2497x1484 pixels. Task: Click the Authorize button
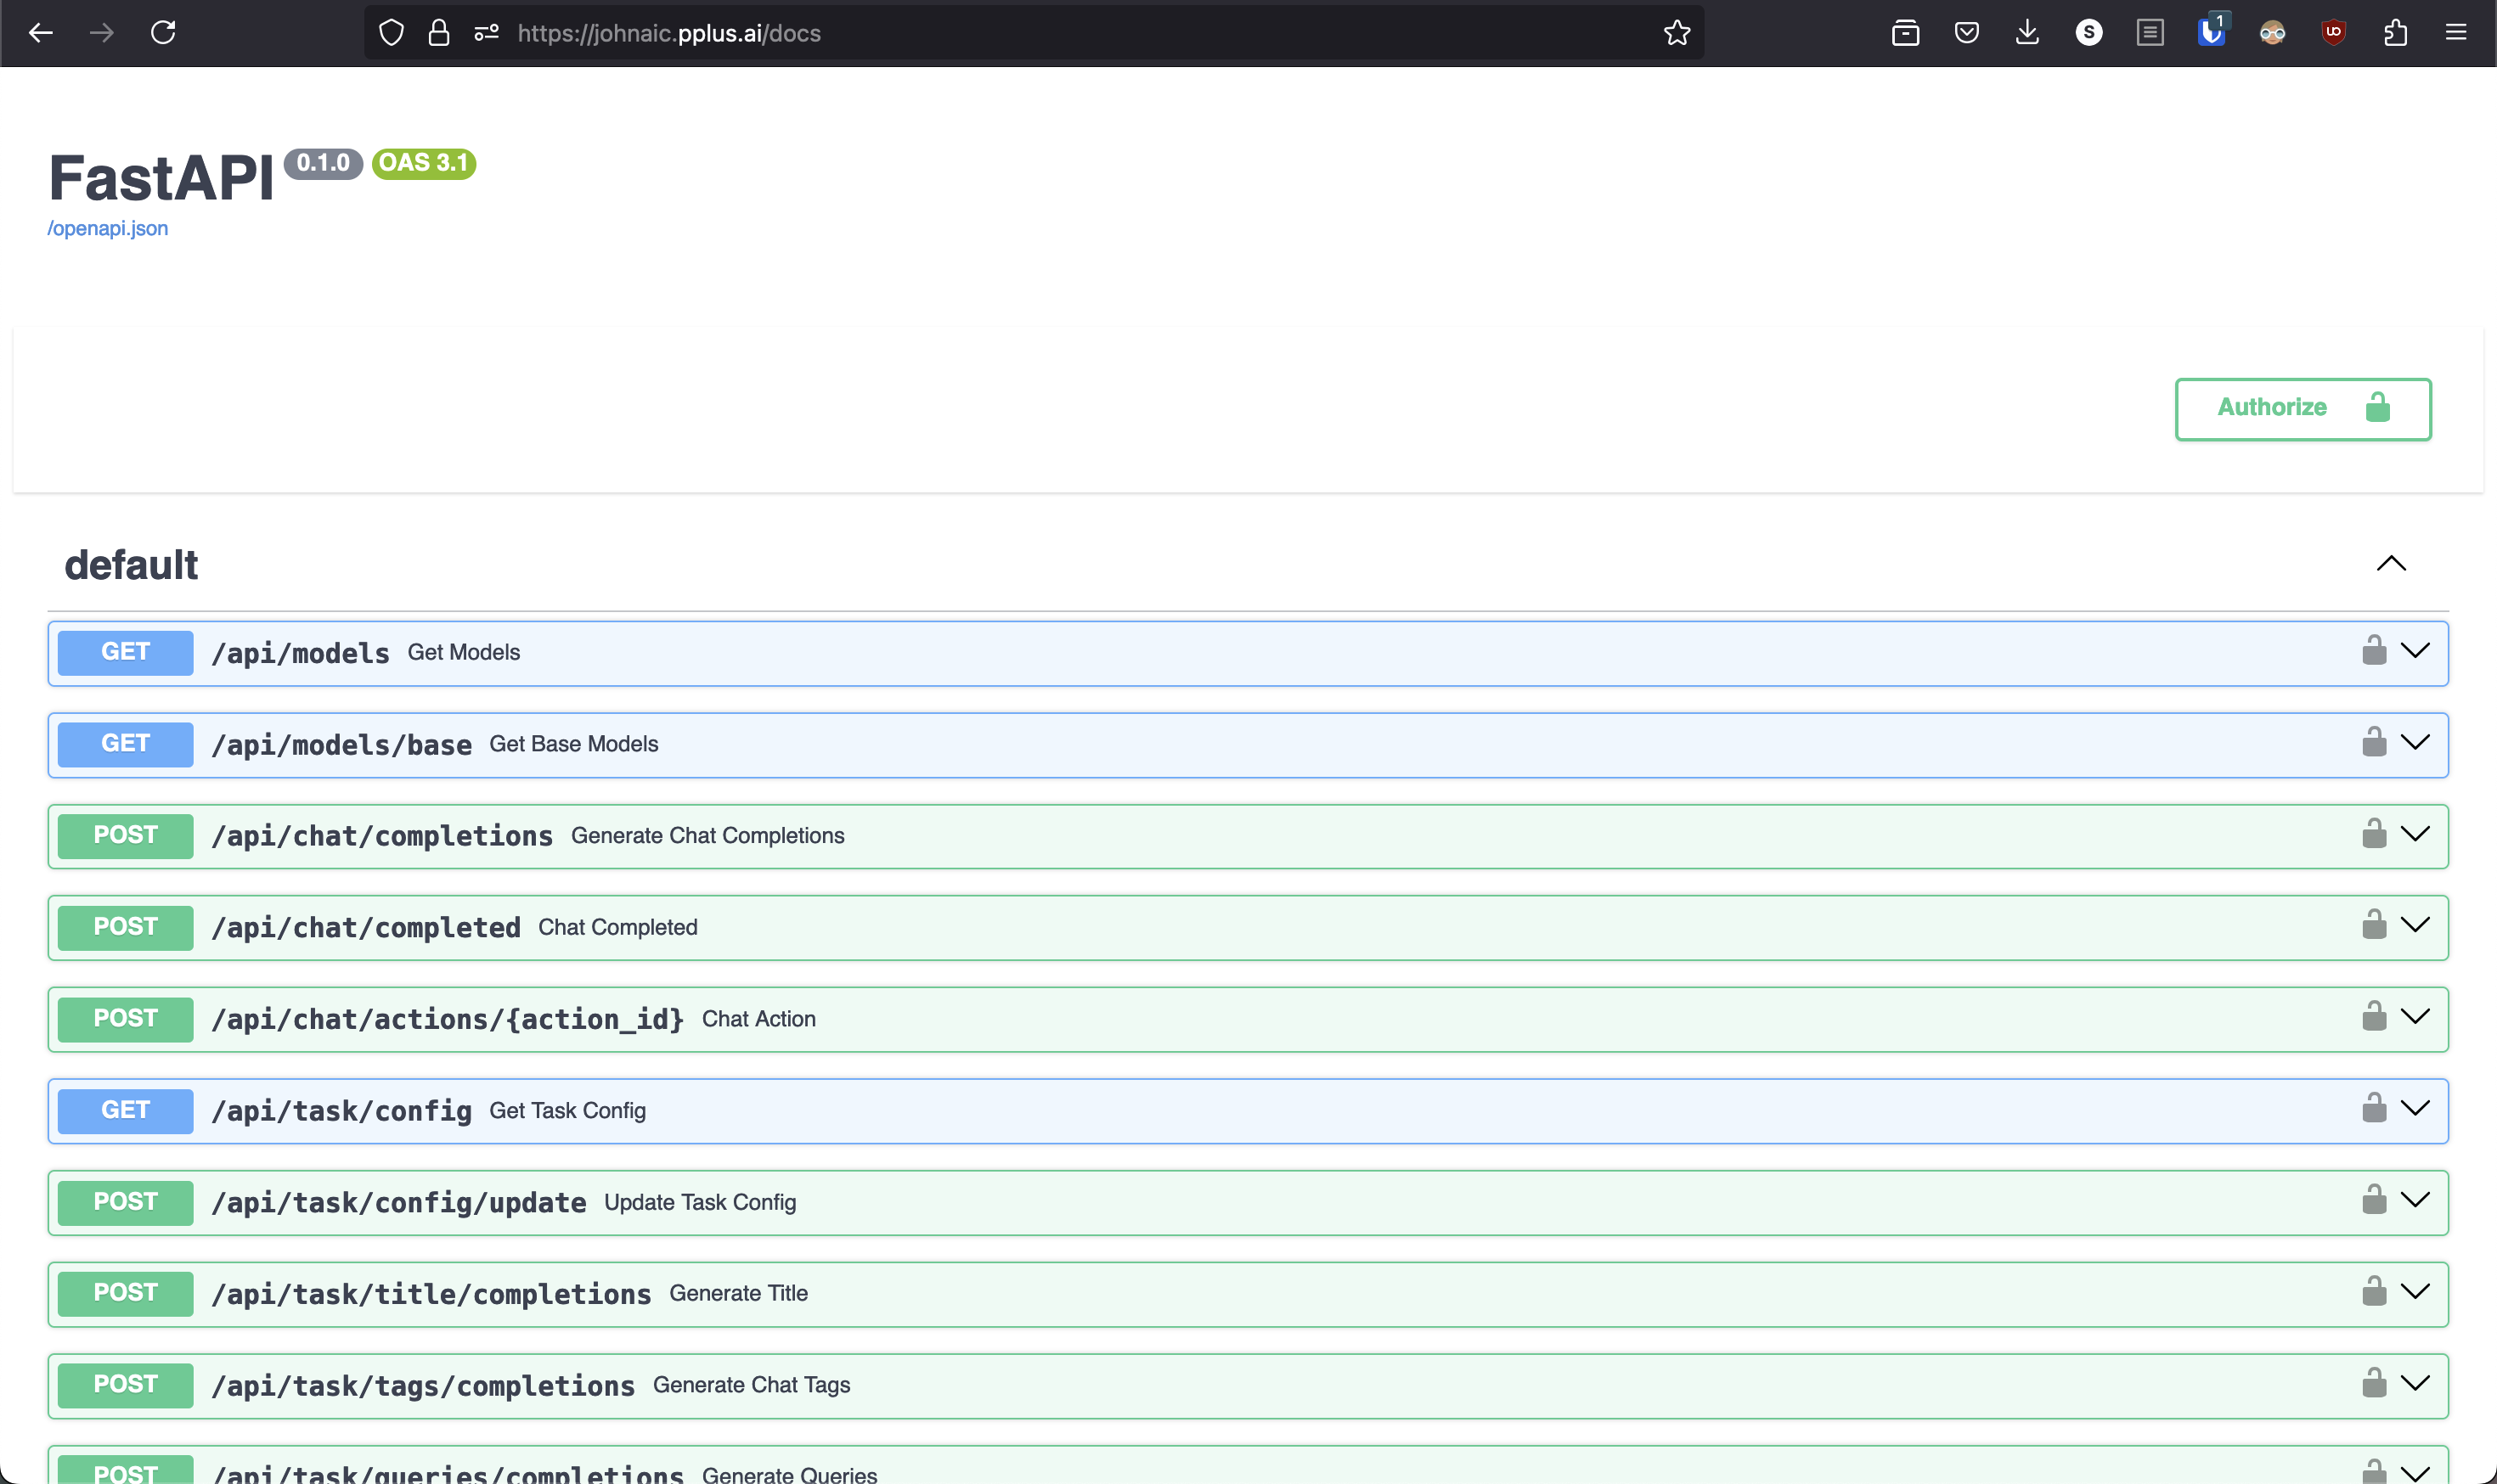tap(2303, 408)
